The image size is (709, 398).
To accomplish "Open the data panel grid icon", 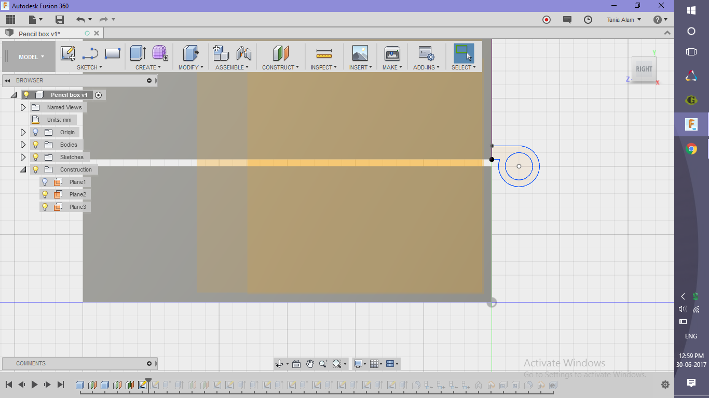I will [11, 20].
